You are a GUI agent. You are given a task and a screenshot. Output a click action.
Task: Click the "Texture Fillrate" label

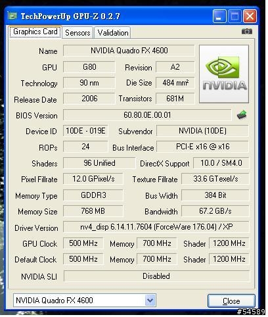[x=155, y=180]
